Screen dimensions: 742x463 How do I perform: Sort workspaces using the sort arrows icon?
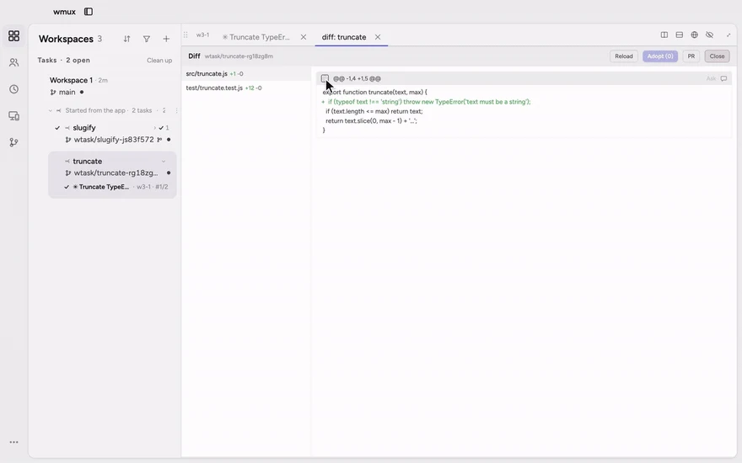tap(126, 39)
